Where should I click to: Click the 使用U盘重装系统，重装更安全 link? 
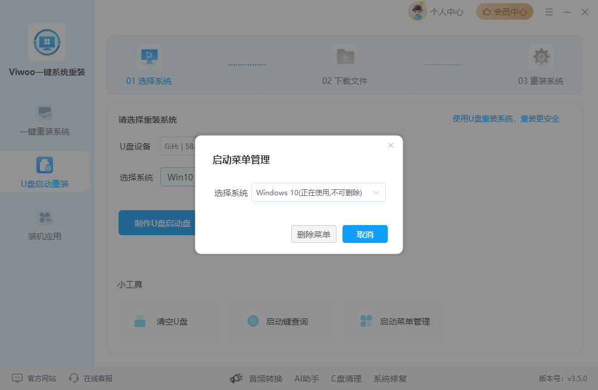click(506, 118)
